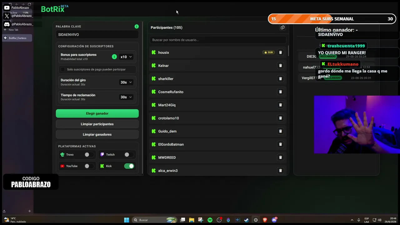Open Brave browser from the taskbar
The height and width of the screenshot is (225, 400).
(265, 220)
